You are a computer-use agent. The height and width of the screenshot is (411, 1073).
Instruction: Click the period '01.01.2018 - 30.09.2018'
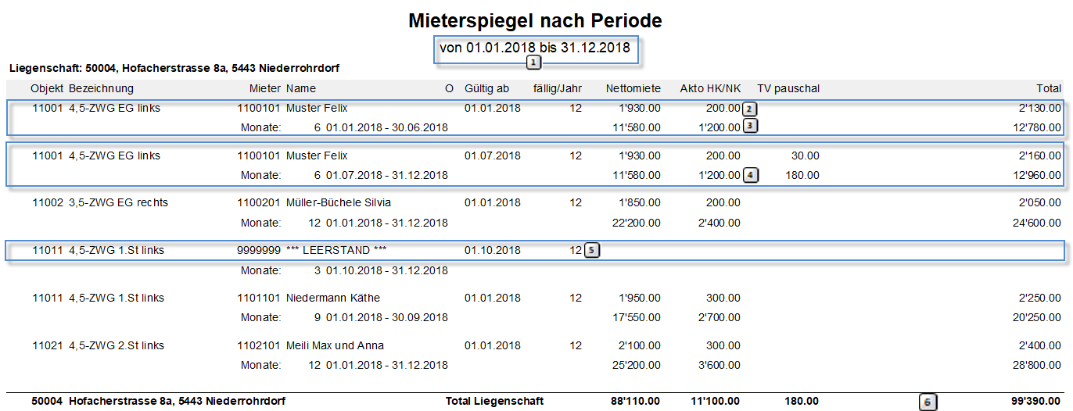[x=387, y=318]
